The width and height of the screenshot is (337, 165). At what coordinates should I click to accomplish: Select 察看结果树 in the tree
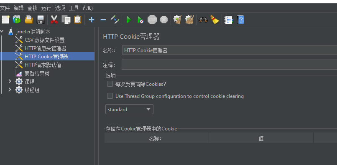[37, 73]
